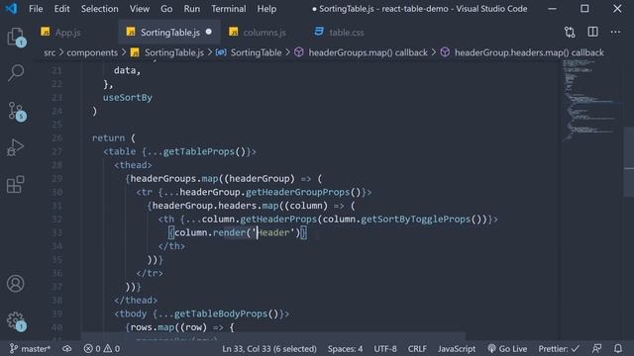This screenshot has width=634, height=356.
Task: Change the UTF-8 encoding
Action: click(385, 348)
